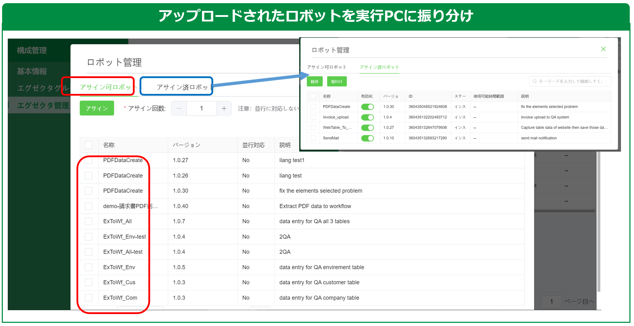The height and width of the screenshot is (326, 634).
Task: Select 'data entry for QA company table'
Action: 319,298
